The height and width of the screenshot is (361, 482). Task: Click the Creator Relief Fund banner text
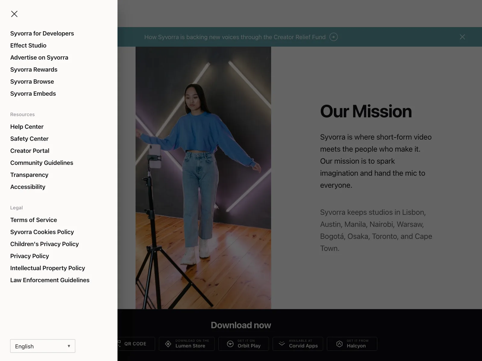click(x=235, y=37)
